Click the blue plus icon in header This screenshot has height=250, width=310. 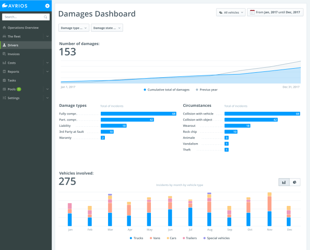click(x=47, y=5)
